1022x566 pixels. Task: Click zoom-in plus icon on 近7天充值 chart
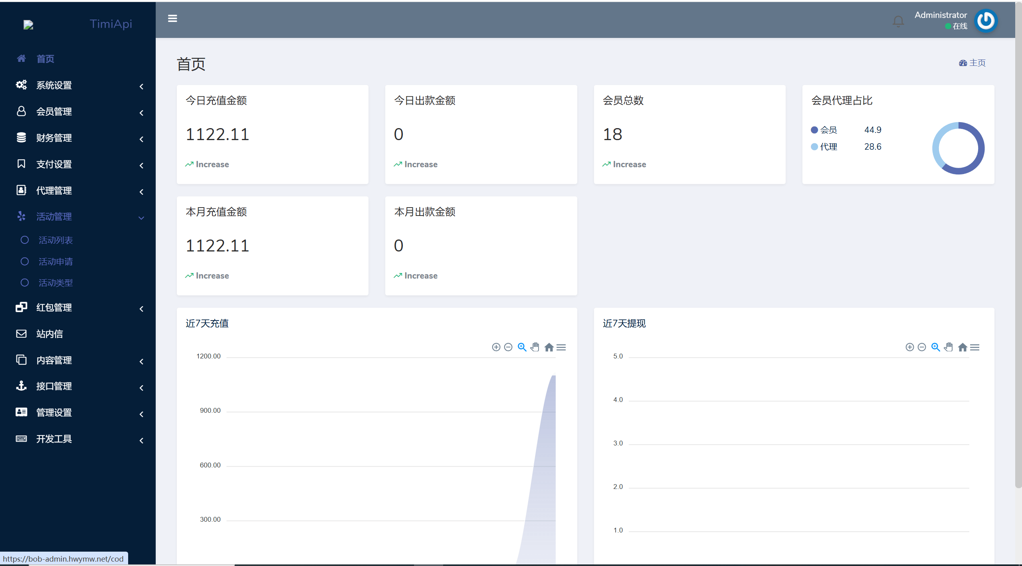(x=496, y=347)
